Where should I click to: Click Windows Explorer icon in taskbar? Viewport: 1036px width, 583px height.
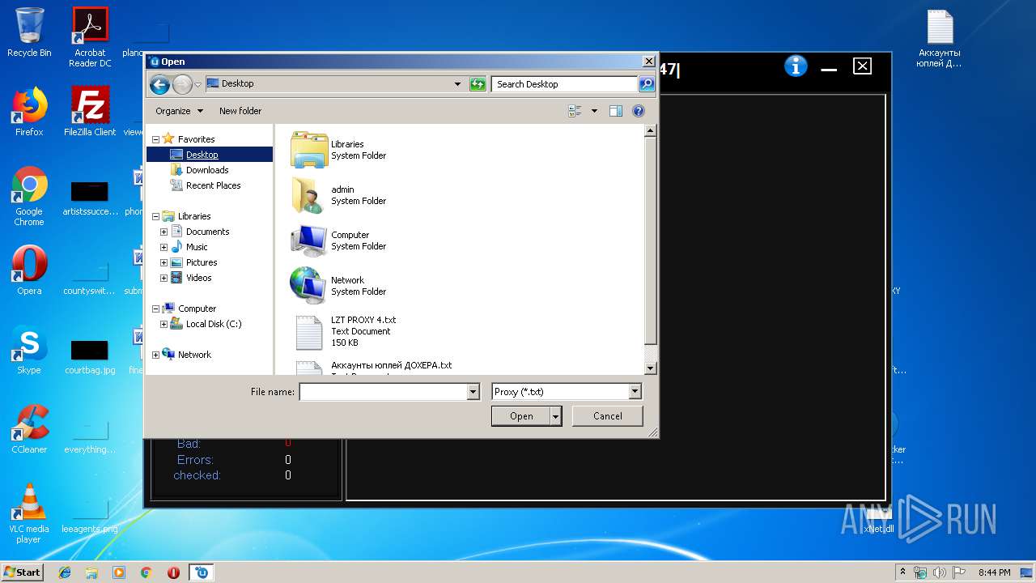tap(91, 572)
